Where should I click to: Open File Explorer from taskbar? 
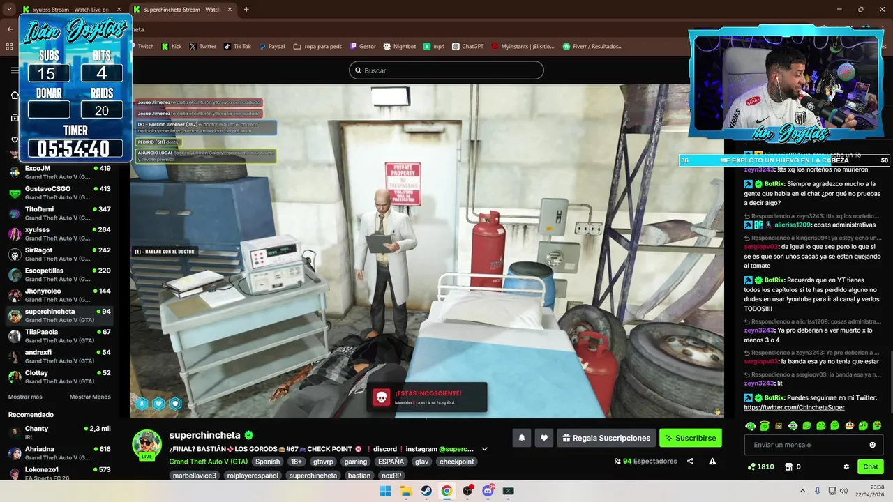click(x=406, y=491)
